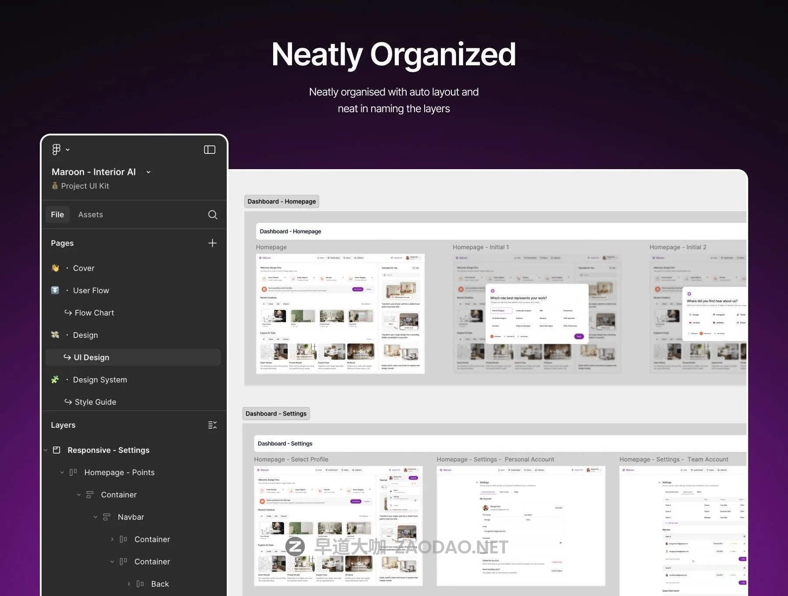Image resolution: width=788 pixels, height=596 pixels.
Task: Switch to the Assets tab
Action: pyautogui.click(x=91, y=215)
